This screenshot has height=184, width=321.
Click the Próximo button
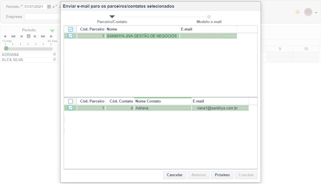(222, 175)
